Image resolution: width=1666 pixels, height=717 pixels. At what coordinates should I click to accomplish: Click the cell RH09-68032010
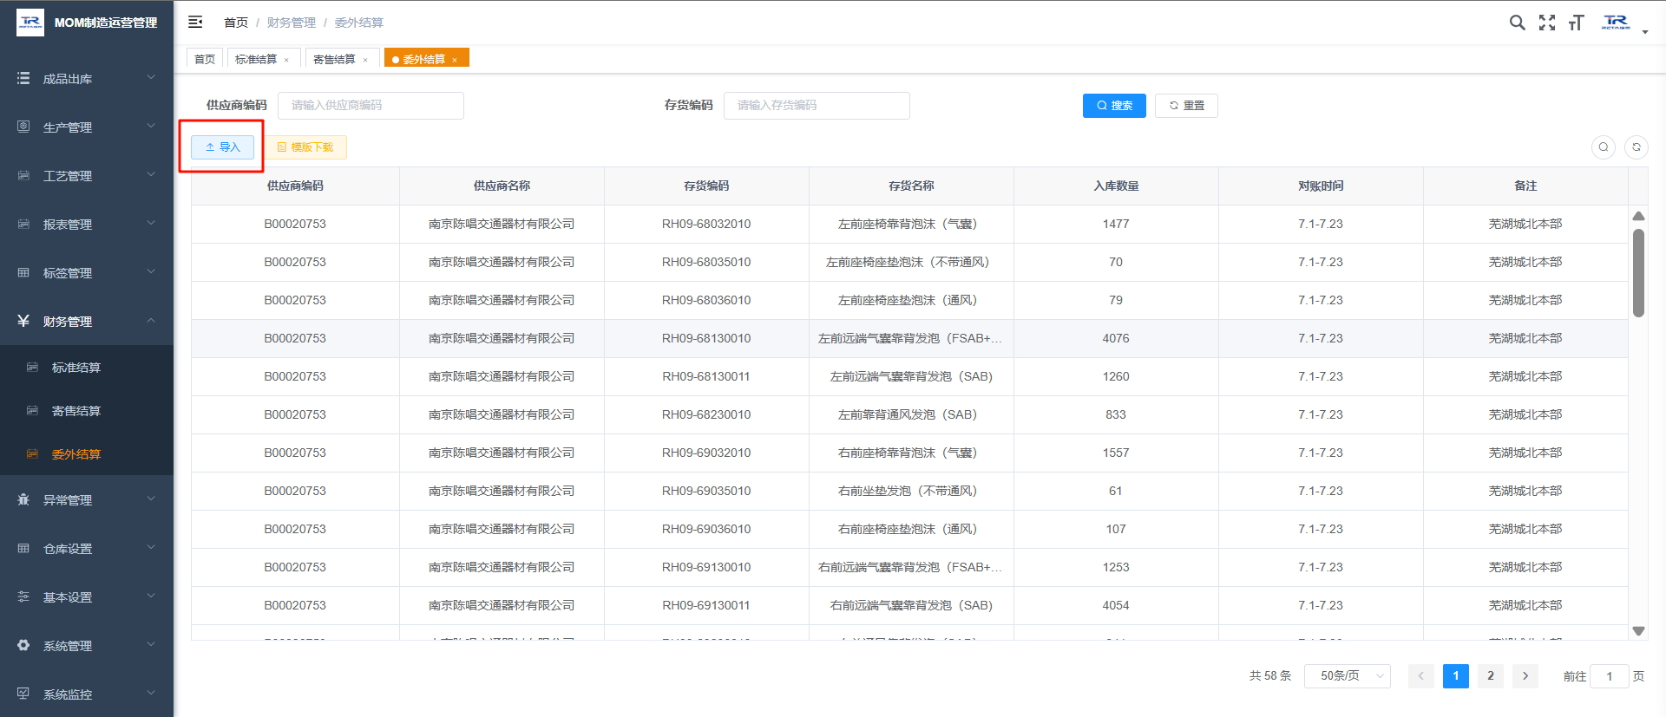[x=706, y=224]
